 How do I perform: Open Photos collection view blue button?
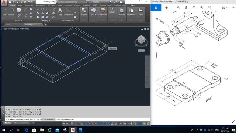[156, 8]
